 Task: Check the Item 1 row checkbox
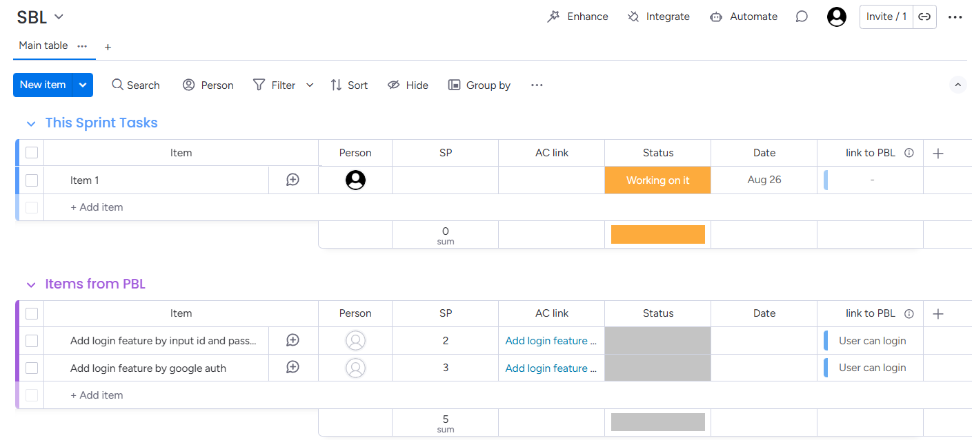pos(32,180)
